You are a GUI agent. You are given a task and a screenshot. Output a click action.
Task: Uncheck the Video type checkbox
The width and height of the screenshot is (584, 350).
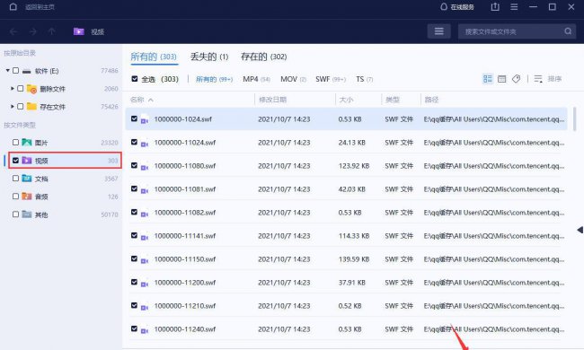15,161
